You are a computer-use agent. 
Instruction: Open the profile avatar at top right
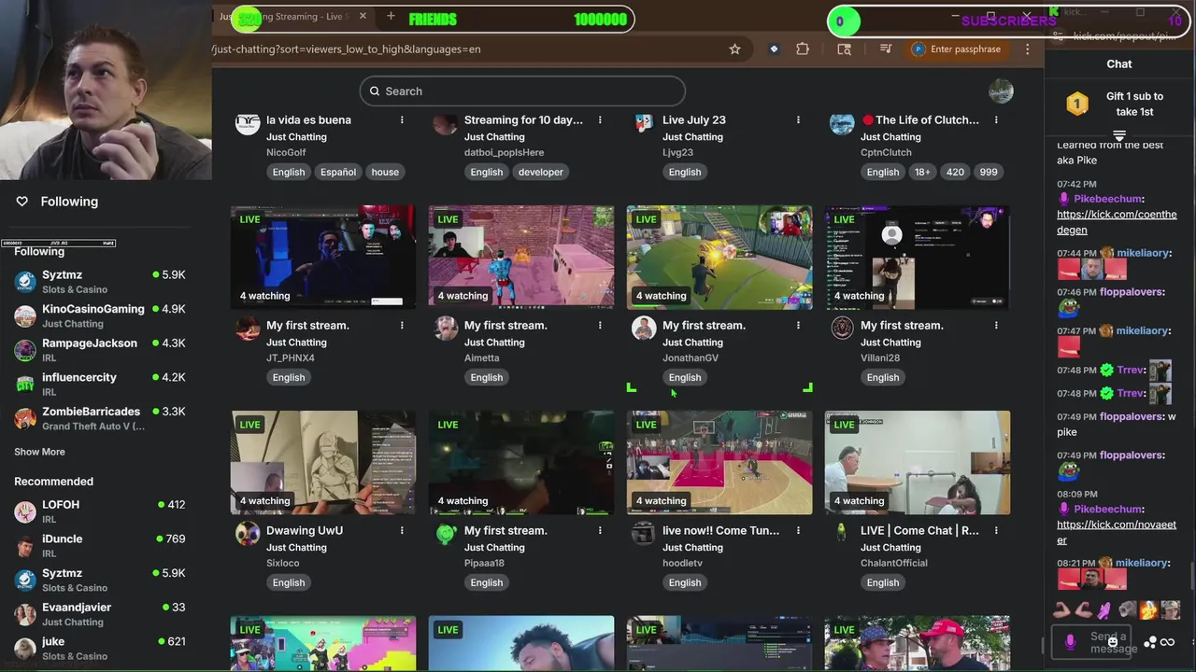click(x=1001, y=91)
